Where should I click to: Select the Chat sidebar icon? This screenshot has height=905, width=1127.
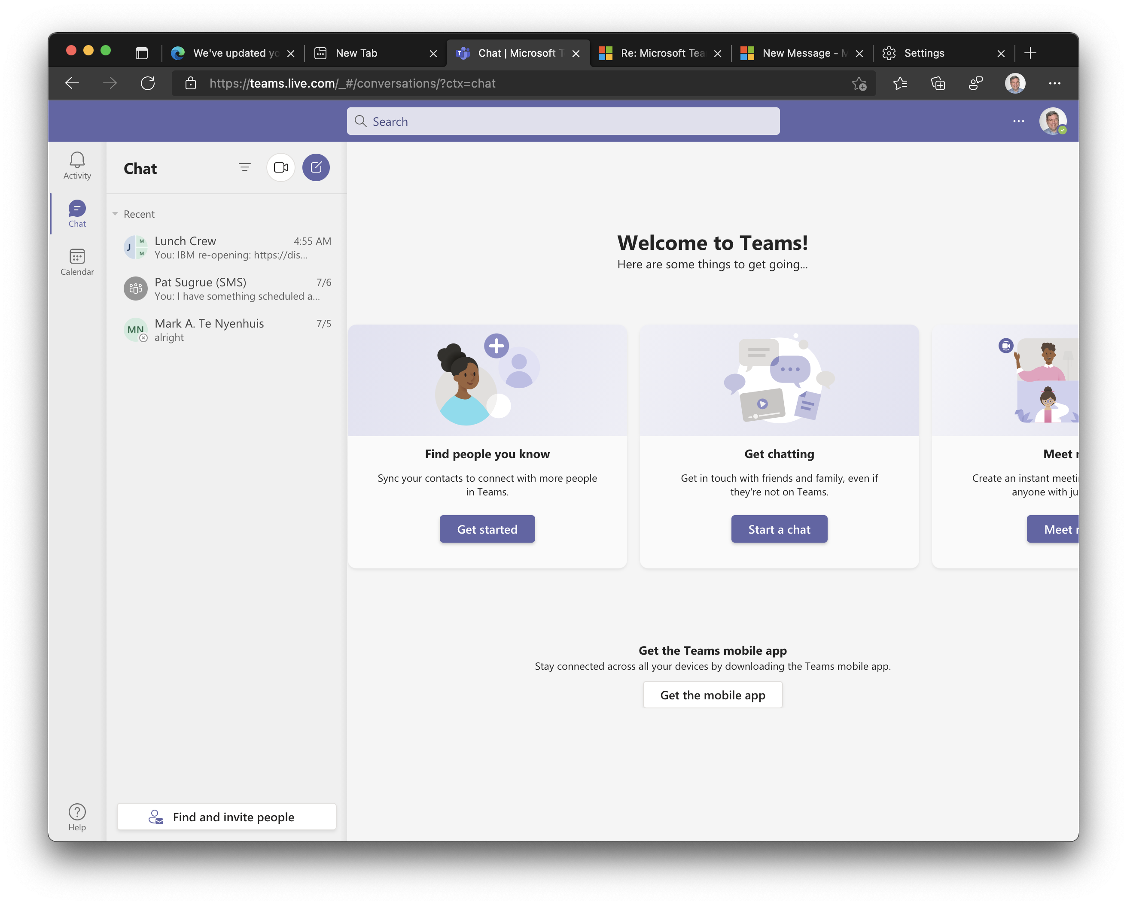pyautogui.click(x=77, y=214)
